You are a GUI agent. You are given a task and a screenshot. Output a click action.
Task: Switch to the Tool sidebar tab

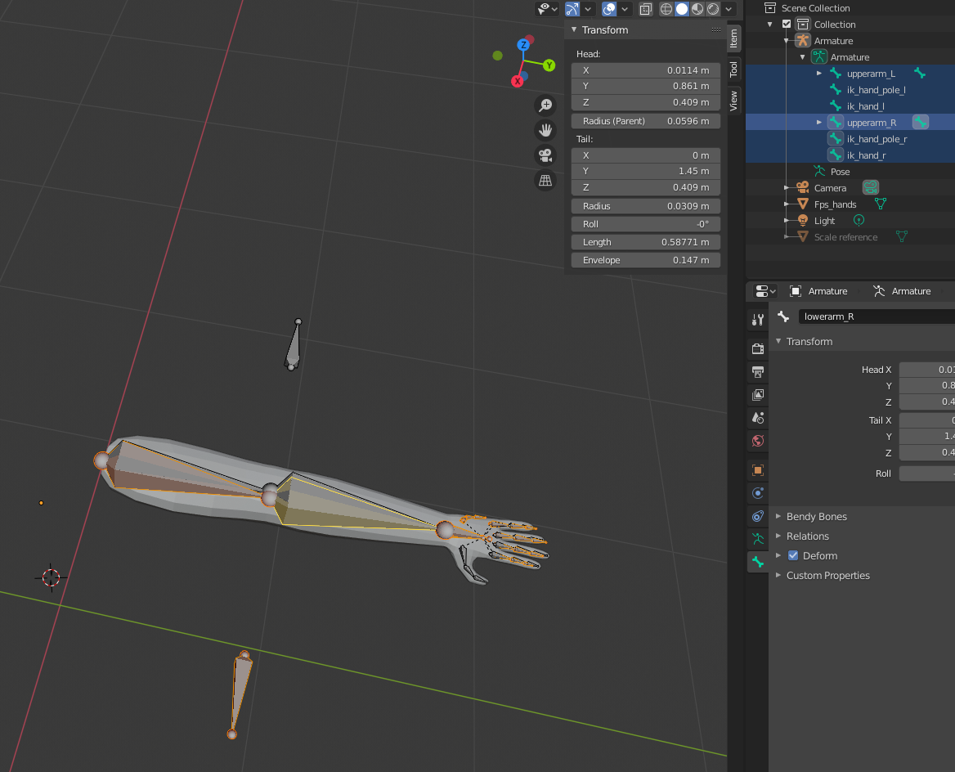(x=733, y=69)
